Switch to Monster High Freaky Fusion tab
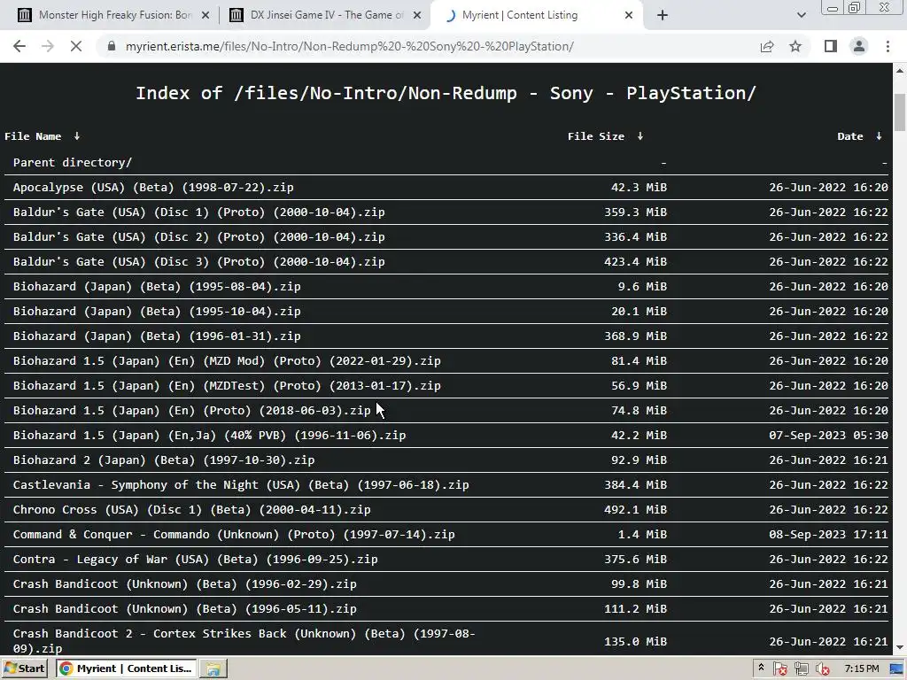The height and width of the screenshot is (680, 907). point(114,15)
